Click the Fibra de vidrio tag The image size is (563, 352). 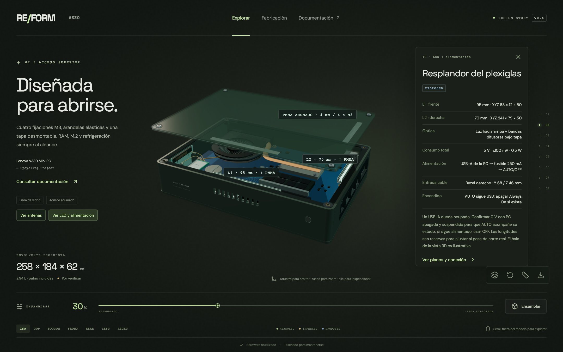(x=30, y=200)
